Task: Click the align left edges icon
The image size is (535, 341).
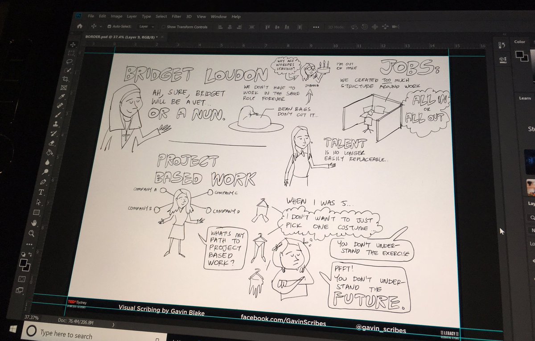Action: coord(221,27)
